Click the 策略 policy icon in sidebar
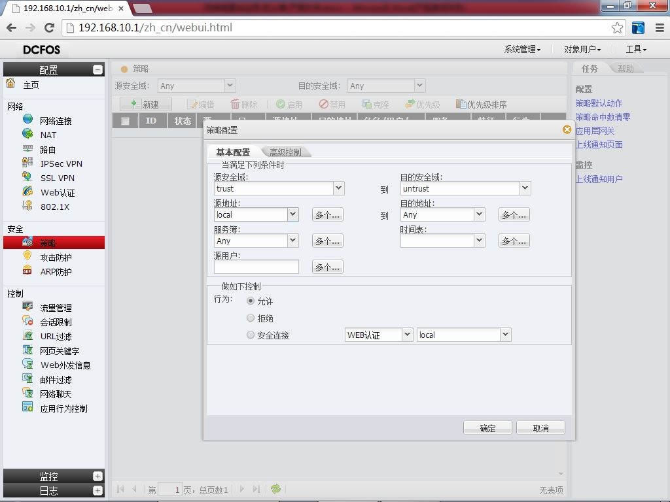The image size is (670, 502). pyautogui.click(x=27, y=242)
